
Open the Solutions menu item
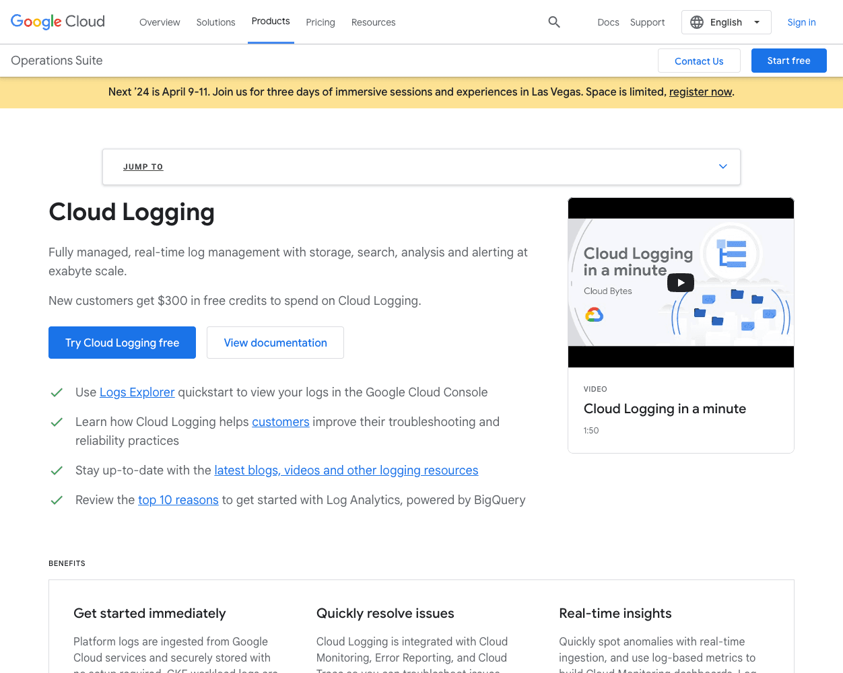coord(215,22)
